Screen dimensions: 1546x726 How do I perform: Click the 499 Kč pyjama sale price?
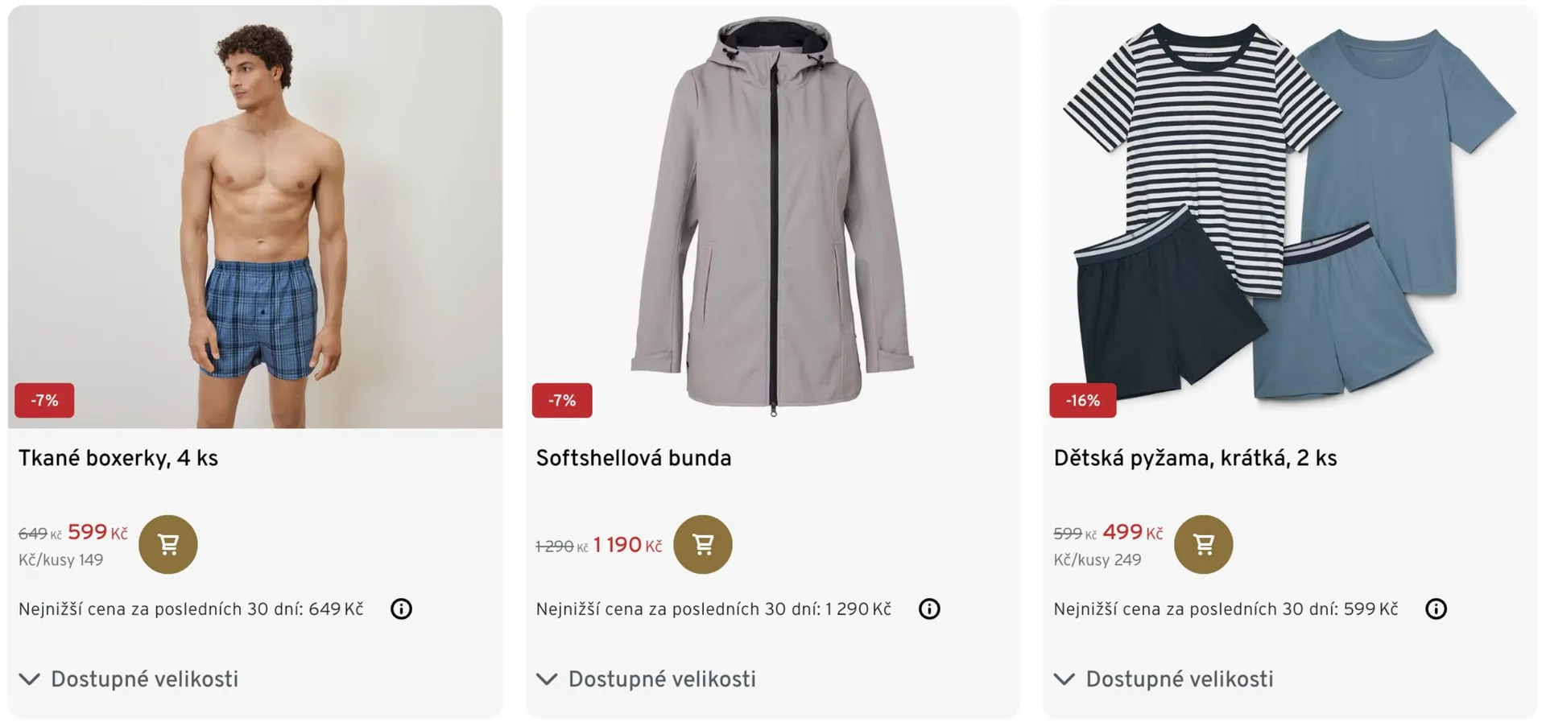tap(1132, 532)
